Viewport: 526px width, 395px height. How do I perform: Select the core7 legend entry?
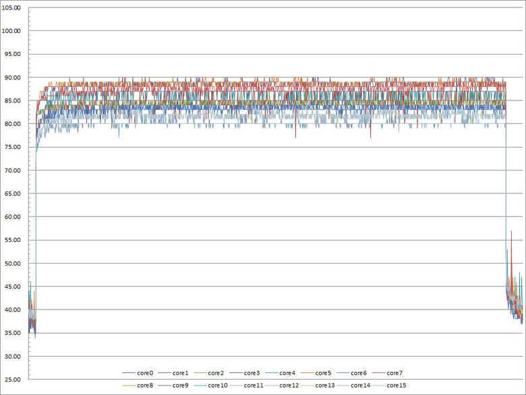point(388,373)
